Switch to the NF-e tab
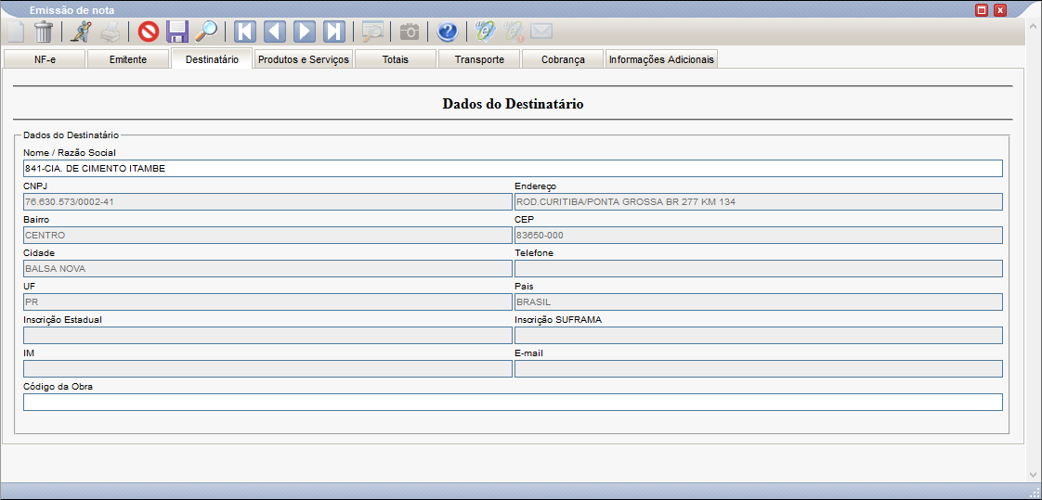Viewport: 1042px width, 500px height. click(46, 59)
